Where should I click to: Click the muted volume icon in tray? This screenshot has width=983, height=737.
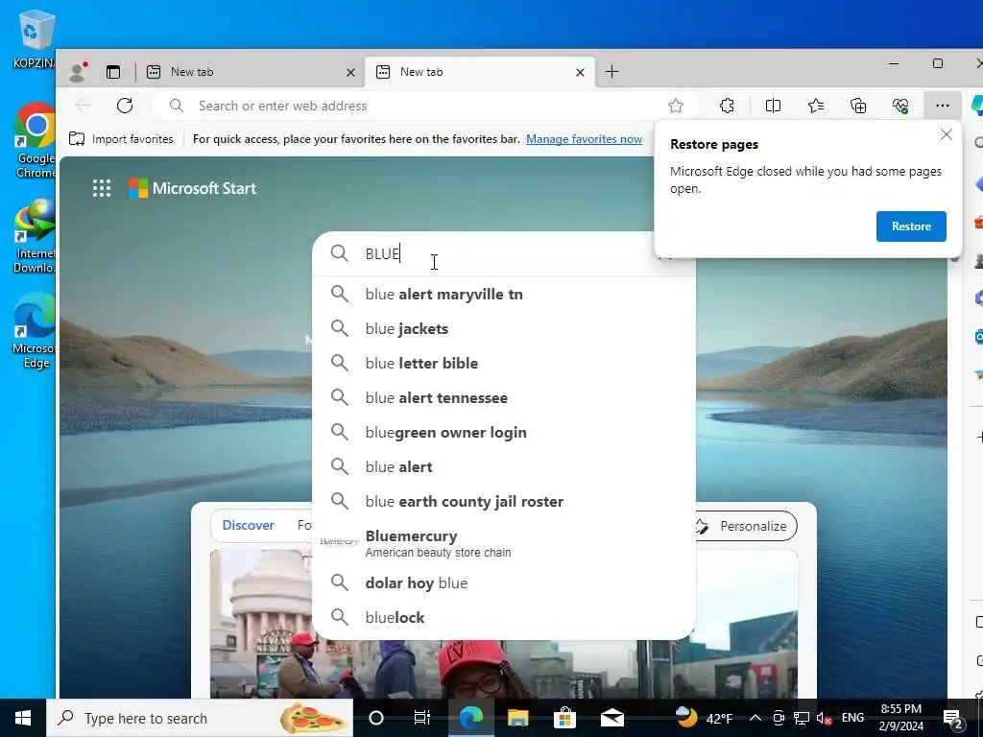[x=825, y=718]
